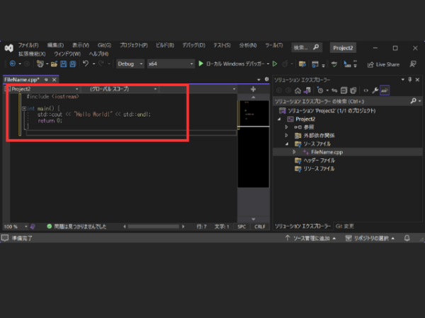This screenshot has height=318, width=425.
Task: Collapse the ソース ファイル folder node
Action: coord(287,143)
